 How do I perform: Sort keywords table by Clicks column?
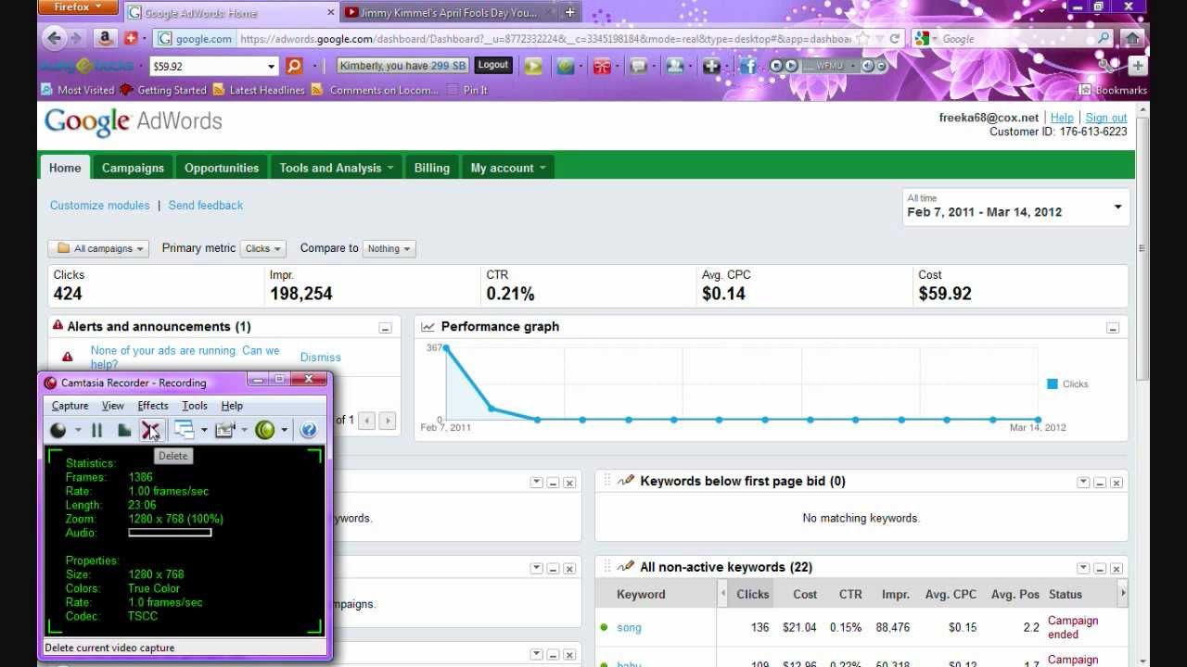point(752,595)
